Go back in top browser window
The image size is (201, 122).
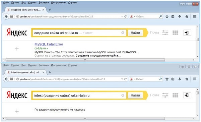pos(6,16)
